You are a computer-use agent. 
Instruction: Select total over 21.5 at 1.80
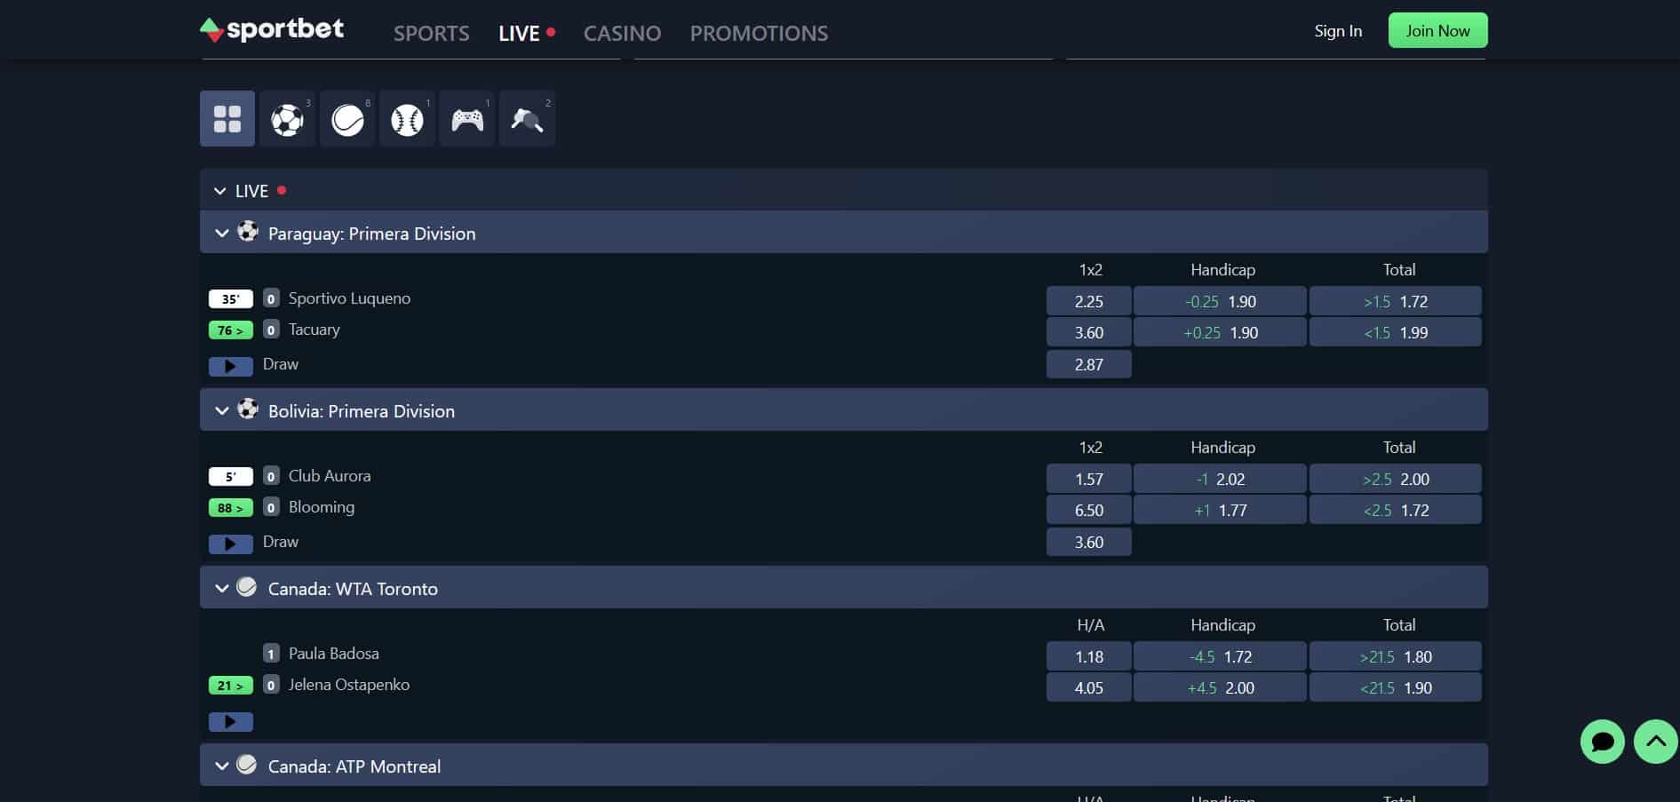click(x=1396, y=656)
